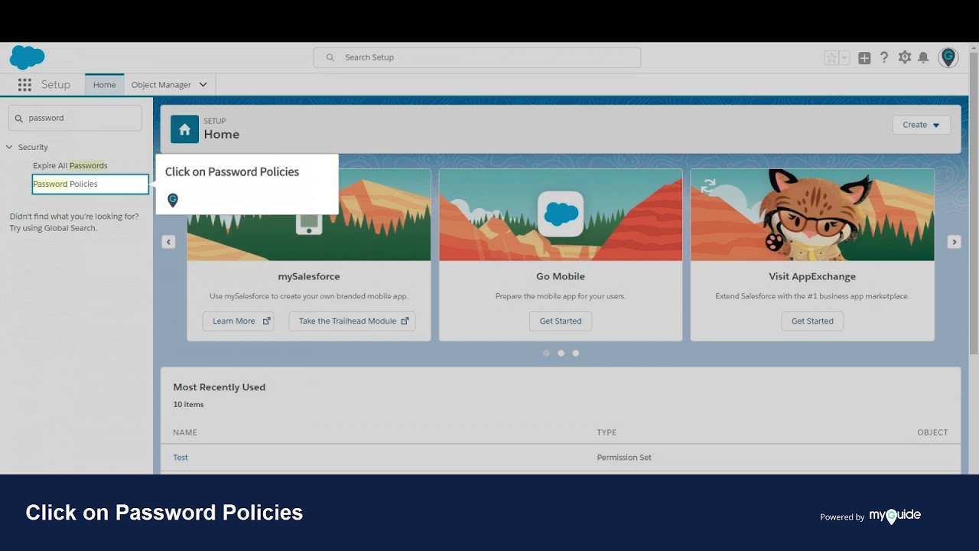Click Take the Trailhead Module button
Viewport: 979px width, 551px height.
pyautogui.click(x=352, y=321)
